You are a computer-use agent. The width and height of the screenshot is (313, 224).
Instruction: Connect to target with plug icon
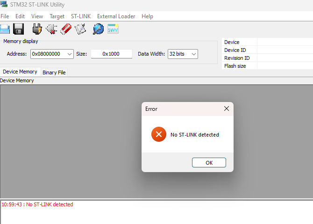(37, 29)
